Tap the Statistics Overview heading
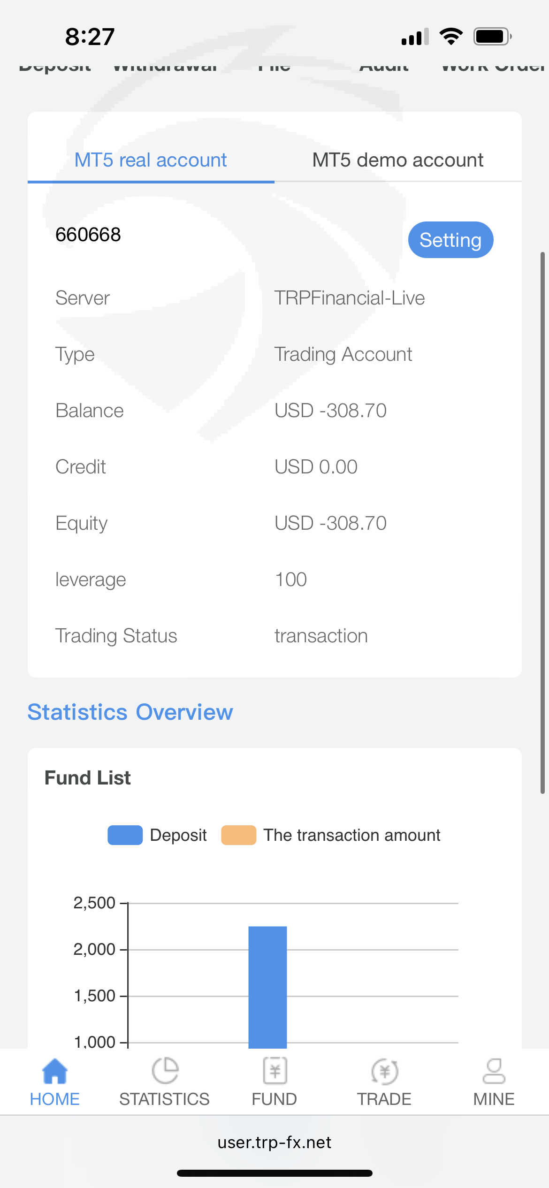 point(130,712)
